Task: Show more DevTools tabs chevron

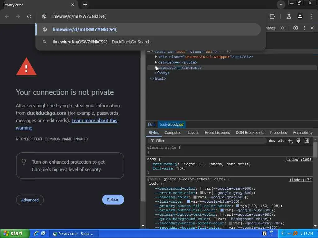Action: click(x=282, y=28)
